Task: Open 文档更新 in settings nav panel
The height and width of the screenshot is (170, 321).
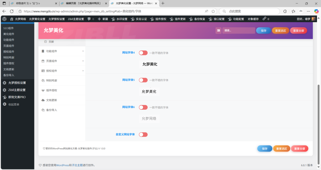Action: 62,100
